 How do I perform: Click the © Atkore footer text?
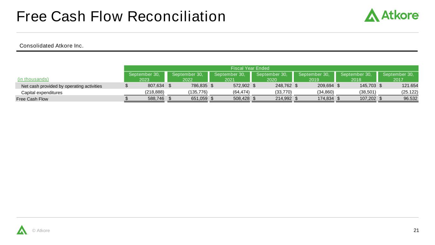(41, 231)
